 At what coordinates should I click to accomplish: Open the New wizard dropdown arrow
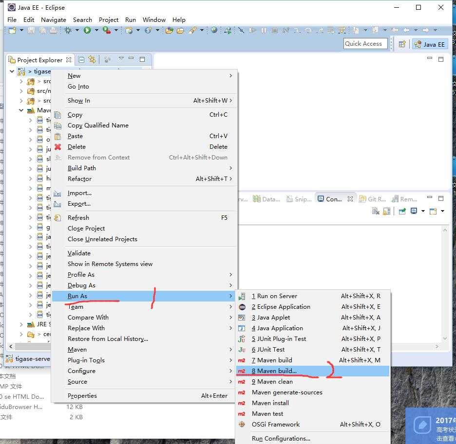pos(21,30)
